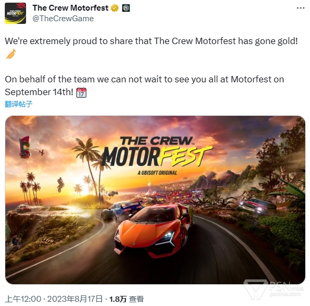Open the 1.8万 查看 view count

(127, 299)
